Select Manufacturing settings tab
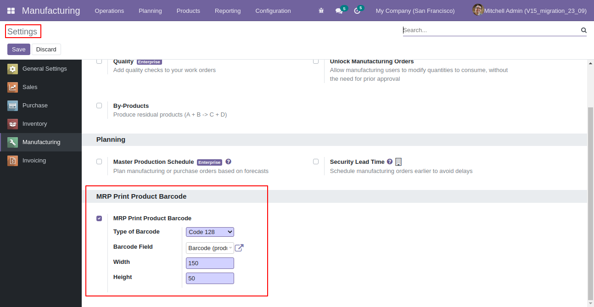 pyautogui.click(x=41, y=142)
